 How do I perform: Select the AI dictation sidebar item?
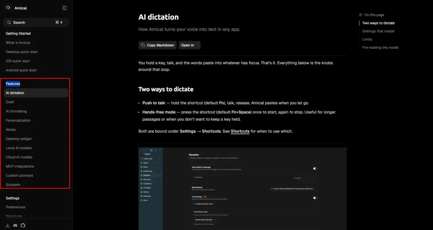(36, 93)
